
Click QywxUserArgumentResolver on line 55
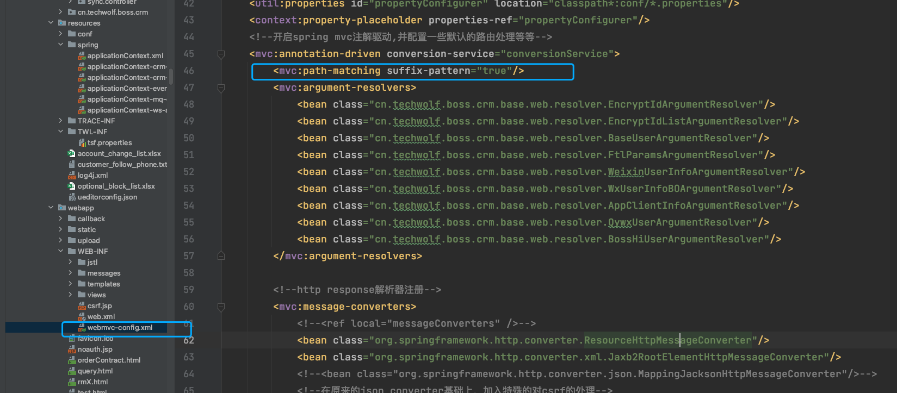click(680, 222)
